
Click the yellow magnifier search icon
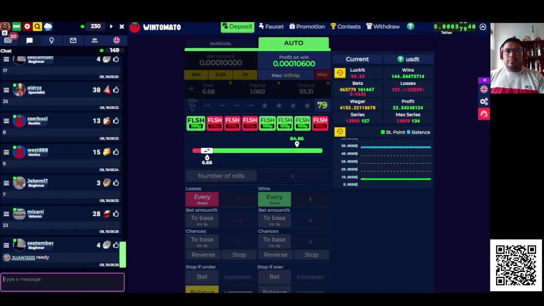click(x=37, y=27)
